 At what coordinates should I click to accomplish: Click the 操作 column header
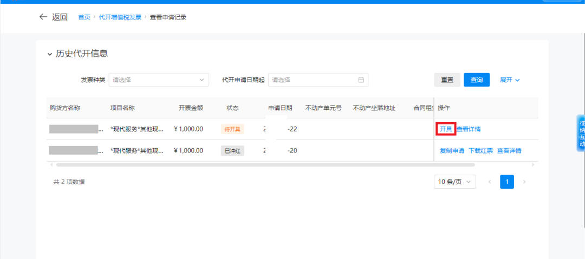click(444, 108)
